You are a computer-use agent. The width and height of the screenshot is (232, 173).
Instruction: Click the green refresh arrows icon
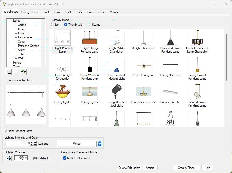pyautogui.click(x=24, y=71)
